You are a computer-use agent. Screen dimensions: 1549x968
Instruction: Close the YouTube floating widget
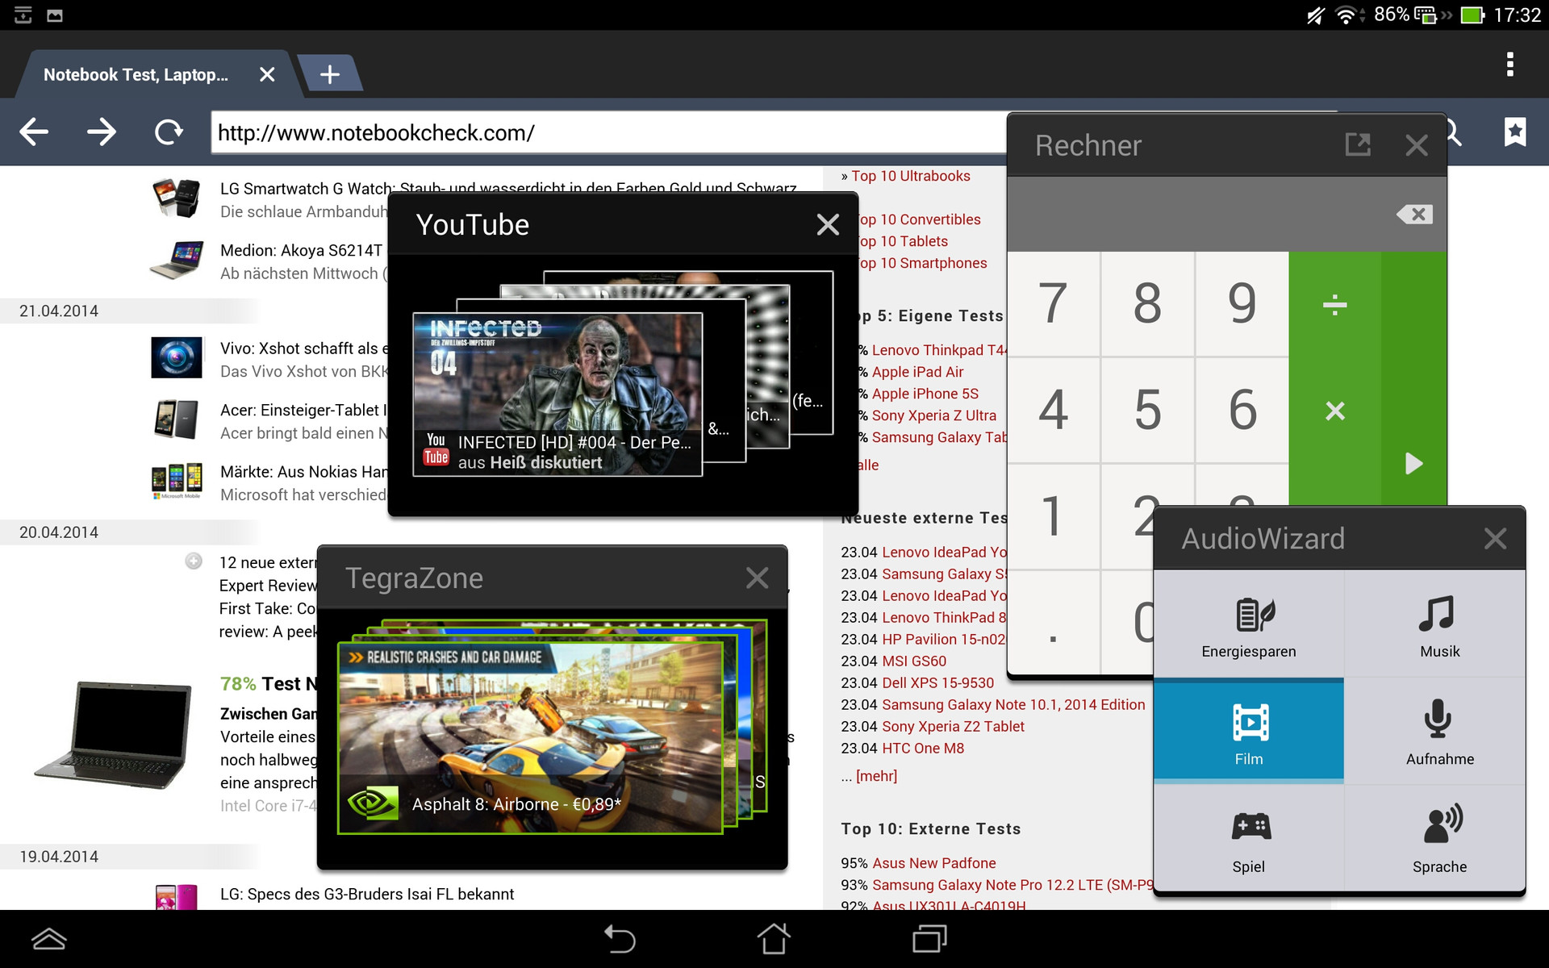coord(828,224)
